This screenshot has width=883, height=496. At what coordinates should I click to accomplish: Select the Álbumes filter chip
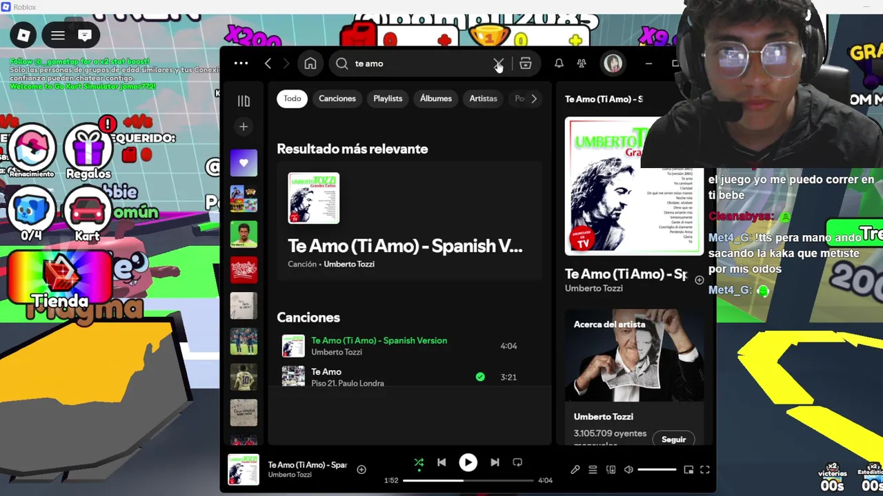[436, 99]
